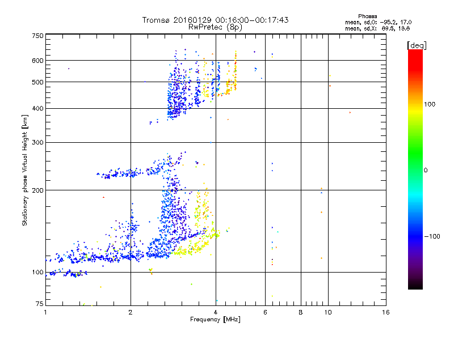Click the '2' frequency axis tick label
Image resolution: width=454 pixels, height=340 pixels.
pos(131,312)
